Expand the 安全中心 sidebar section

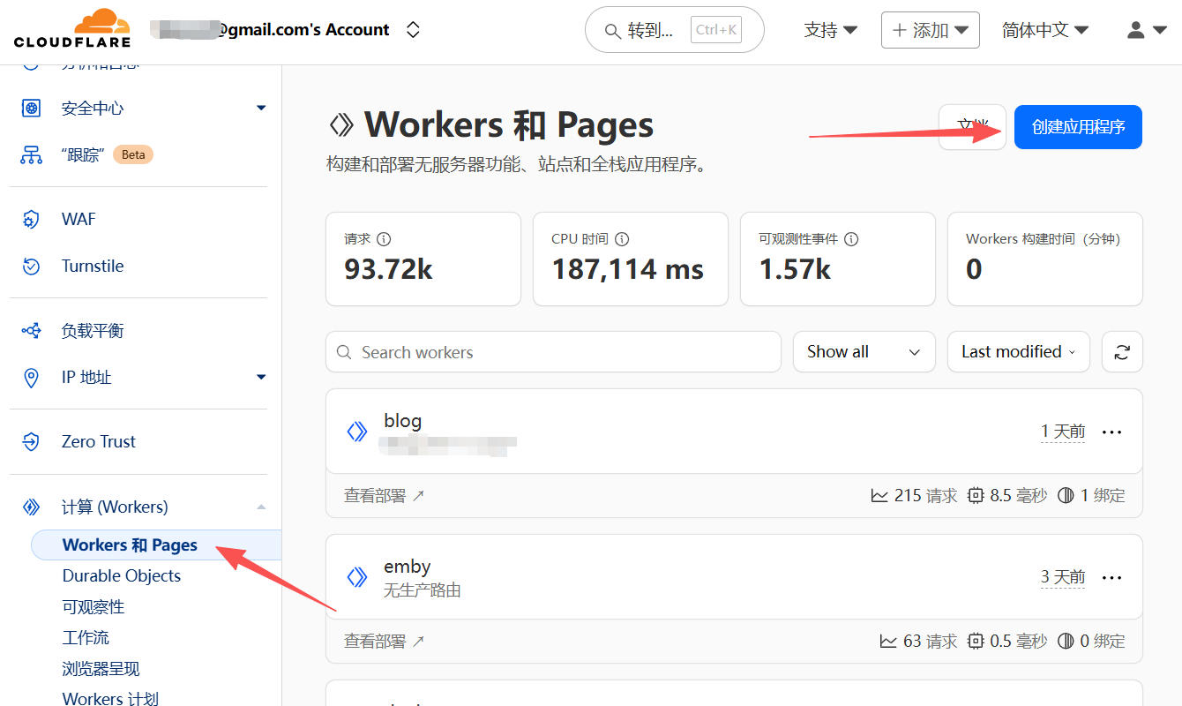(x=260, y=109)
